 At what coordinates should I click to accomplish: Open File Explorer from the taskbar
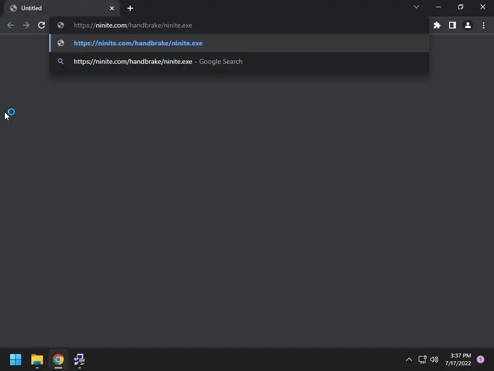[37, 359]
